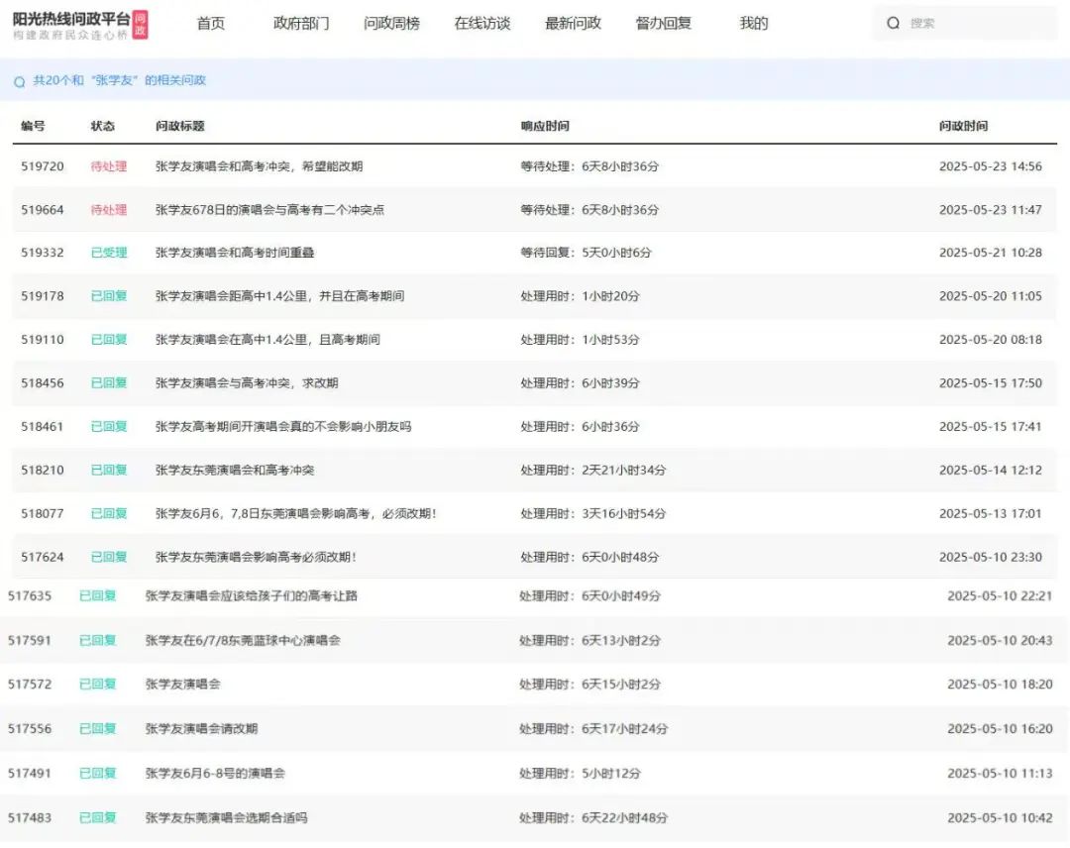
Task: Click the results summary search icon
Action: click(19, 81)
